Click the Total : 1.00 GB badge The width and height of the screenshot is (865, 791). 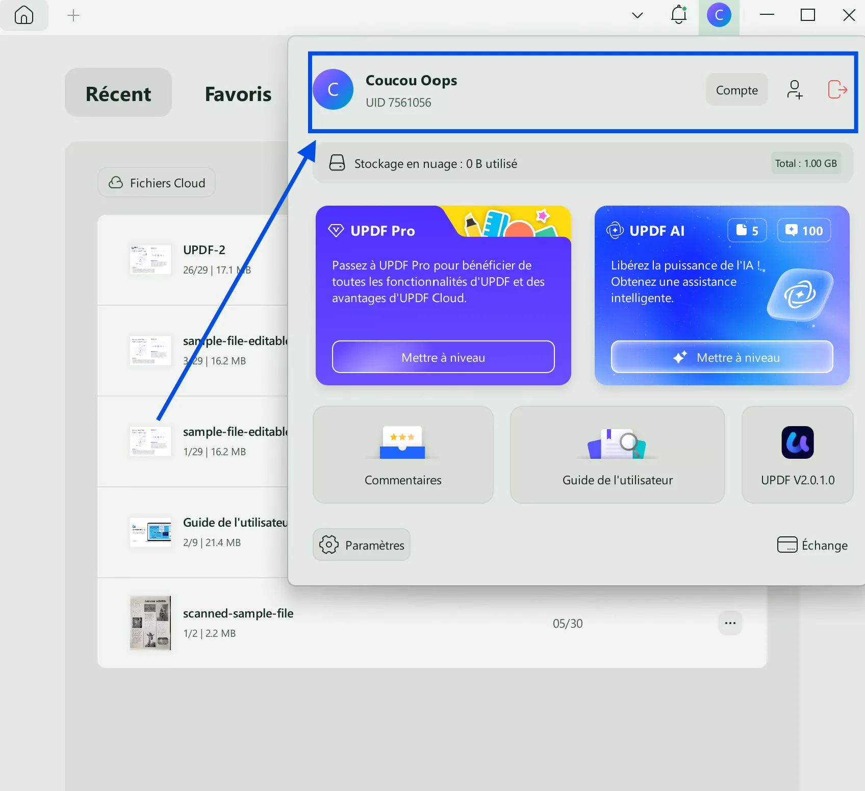[x=806, y=163]
